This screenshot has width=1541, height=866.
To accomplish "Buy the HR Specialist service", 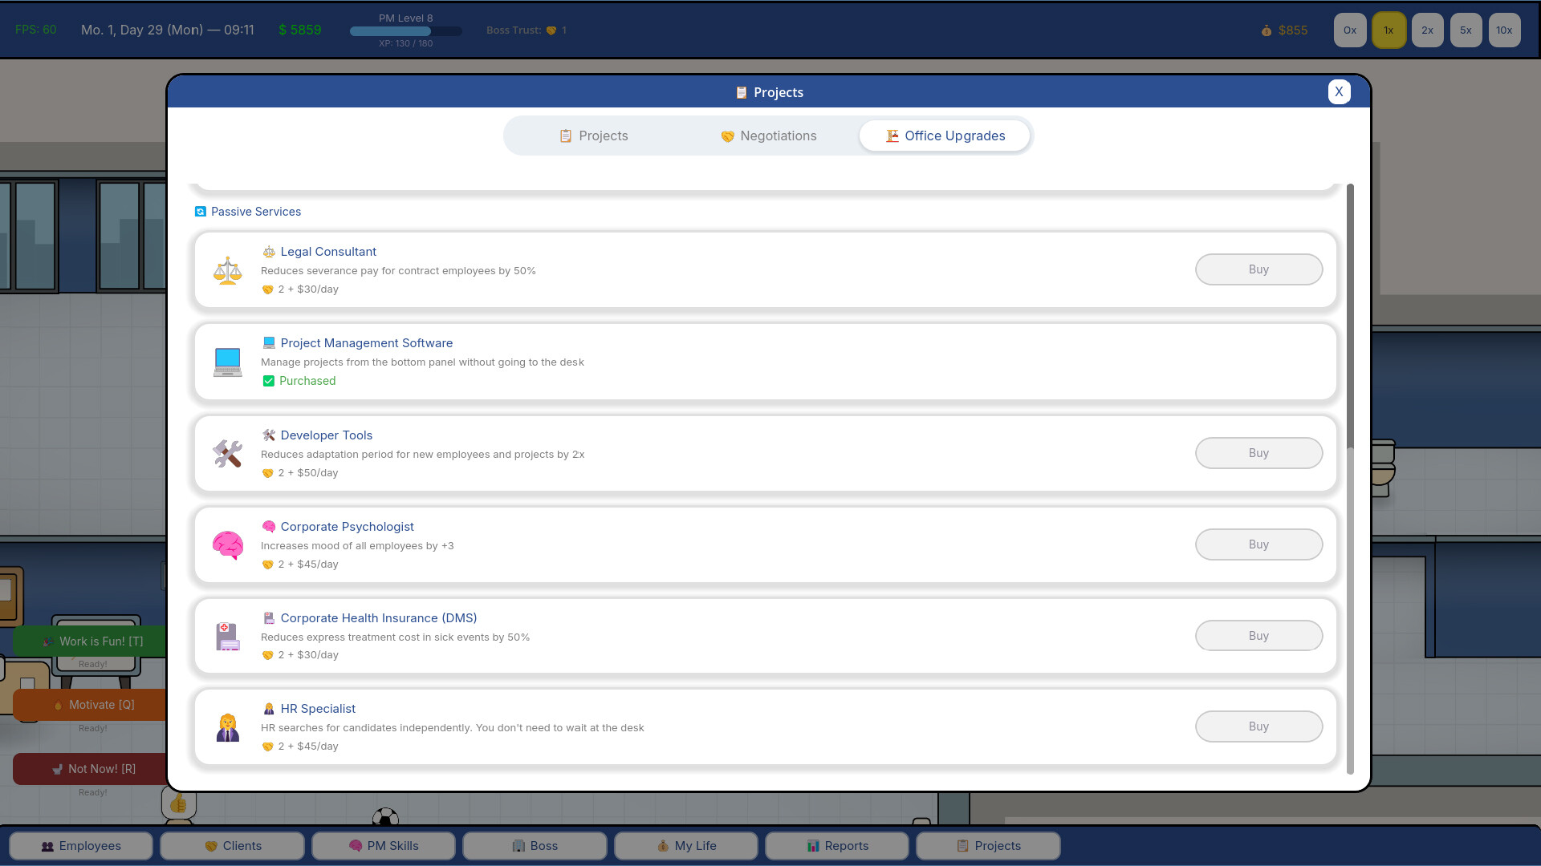I will tap(1258, 726).
